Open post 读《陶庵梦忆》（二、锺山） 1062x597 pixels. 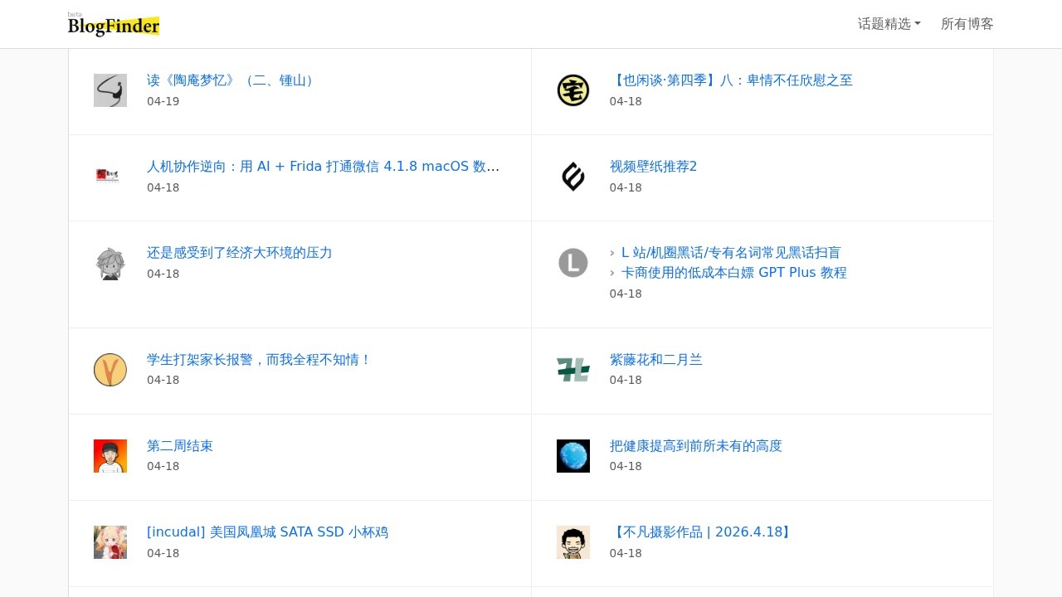[x=232, y=80]
